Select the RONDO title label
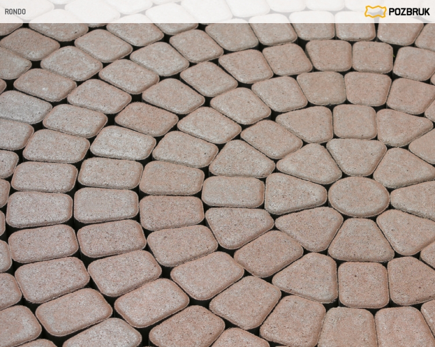This screenshot has width=435, height=347. 14,12
